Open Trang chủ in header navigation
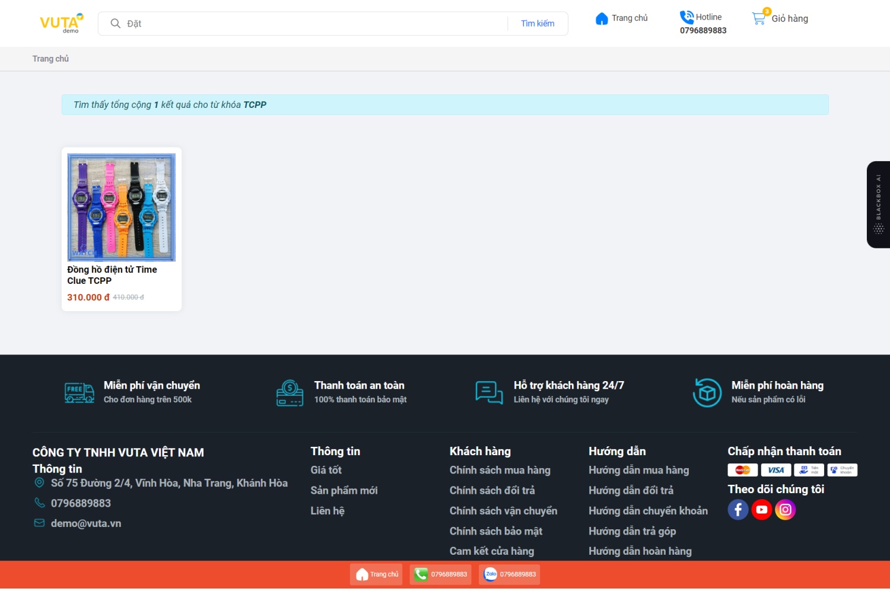Screen dimensions: 890x614 630,18
